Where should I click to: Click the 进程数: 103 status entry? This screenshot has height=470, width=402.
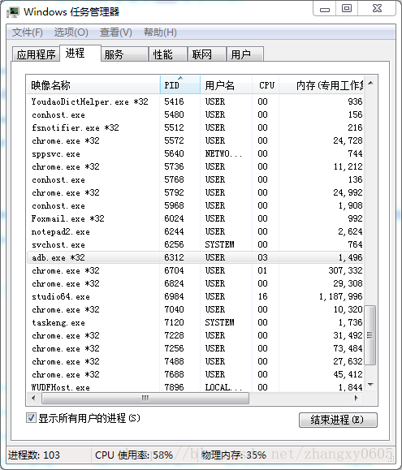[x=34, y=455]
